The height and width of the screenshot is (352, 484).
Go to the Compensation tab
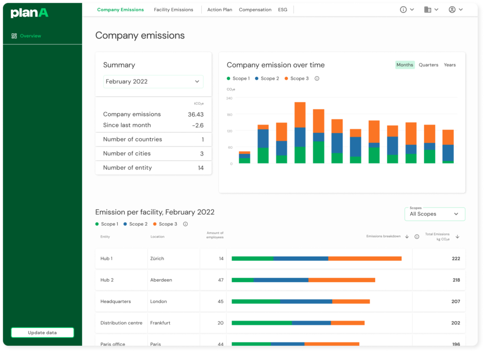point(255,9)
